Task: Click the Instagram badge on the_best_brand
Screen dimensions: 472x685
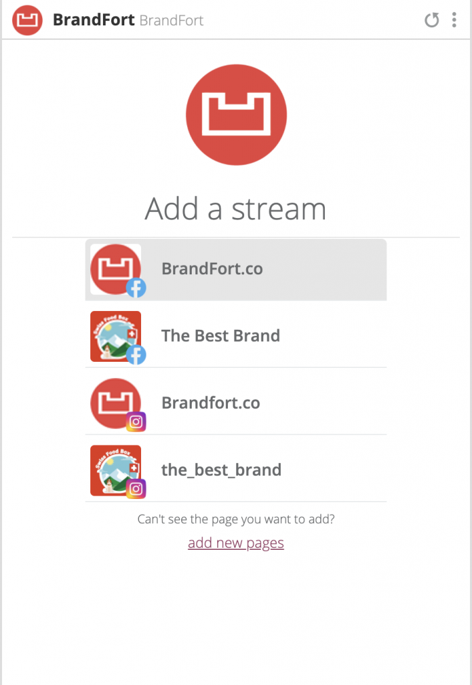Action: tap(136, 488)
